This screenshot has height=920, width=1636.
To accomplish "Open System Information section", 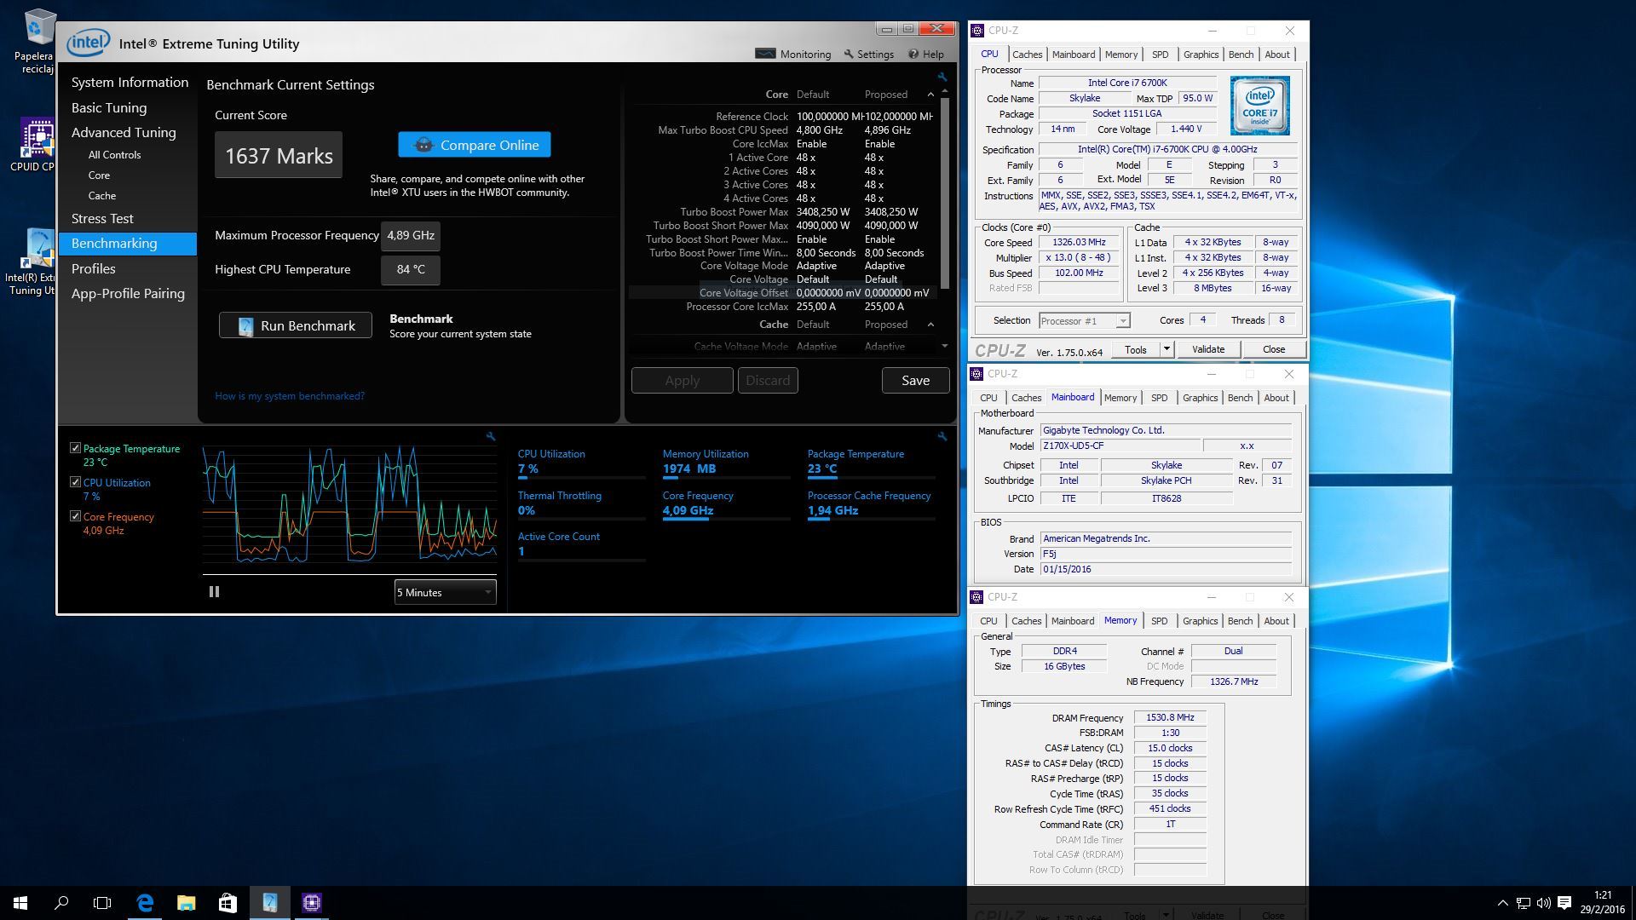I will pyautogui.click(x=130, y=82).
